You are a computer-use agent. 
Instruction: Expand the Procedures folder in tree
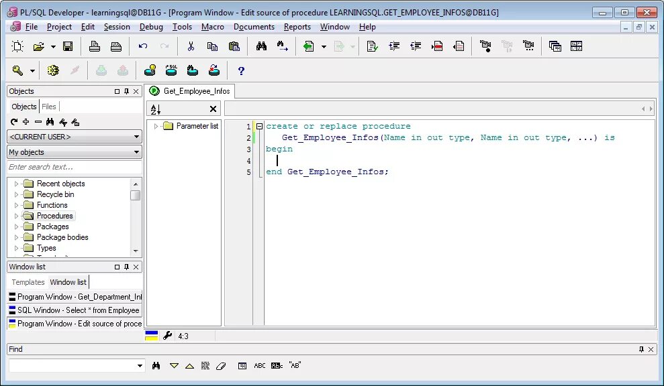point(16,216)
